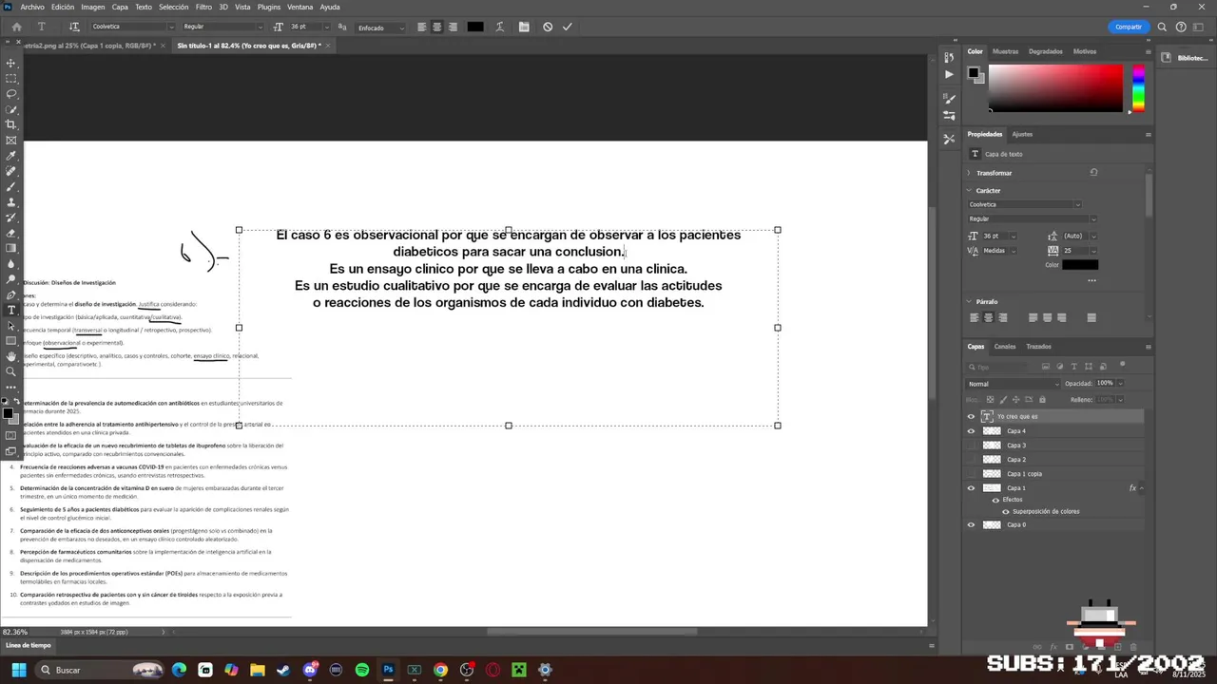Select the Lasso tool
Image resolution: width=1217 pixels, height=684 pixels.
coord(11,94)
